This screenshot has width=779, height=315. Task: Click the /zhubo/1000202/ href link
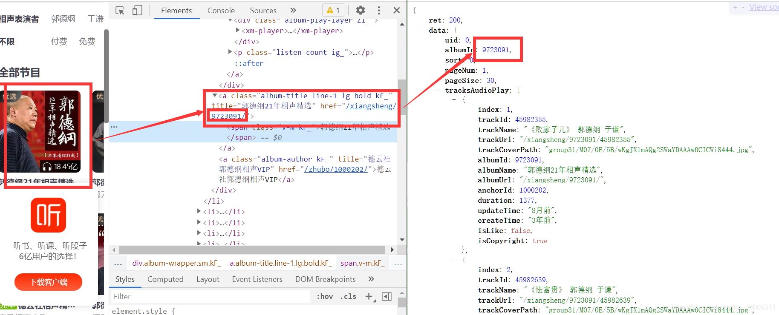(x=336, y=169)
